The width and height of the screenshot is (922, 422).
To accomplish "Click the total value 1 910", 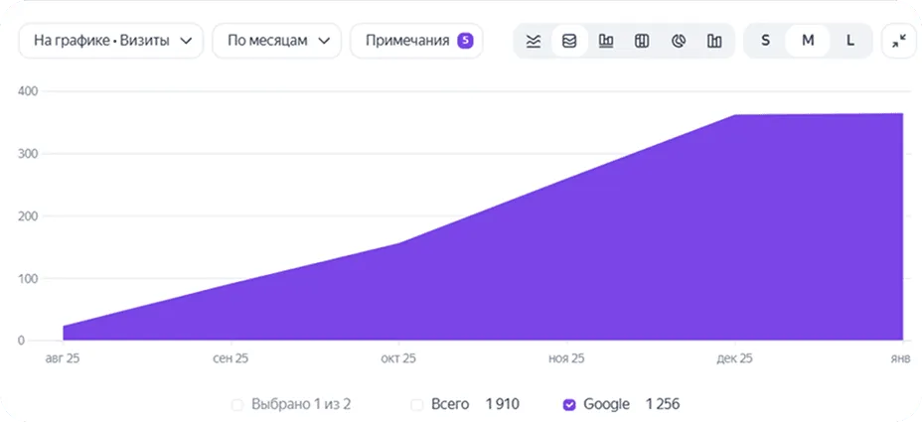I will [x=502, y=404].
